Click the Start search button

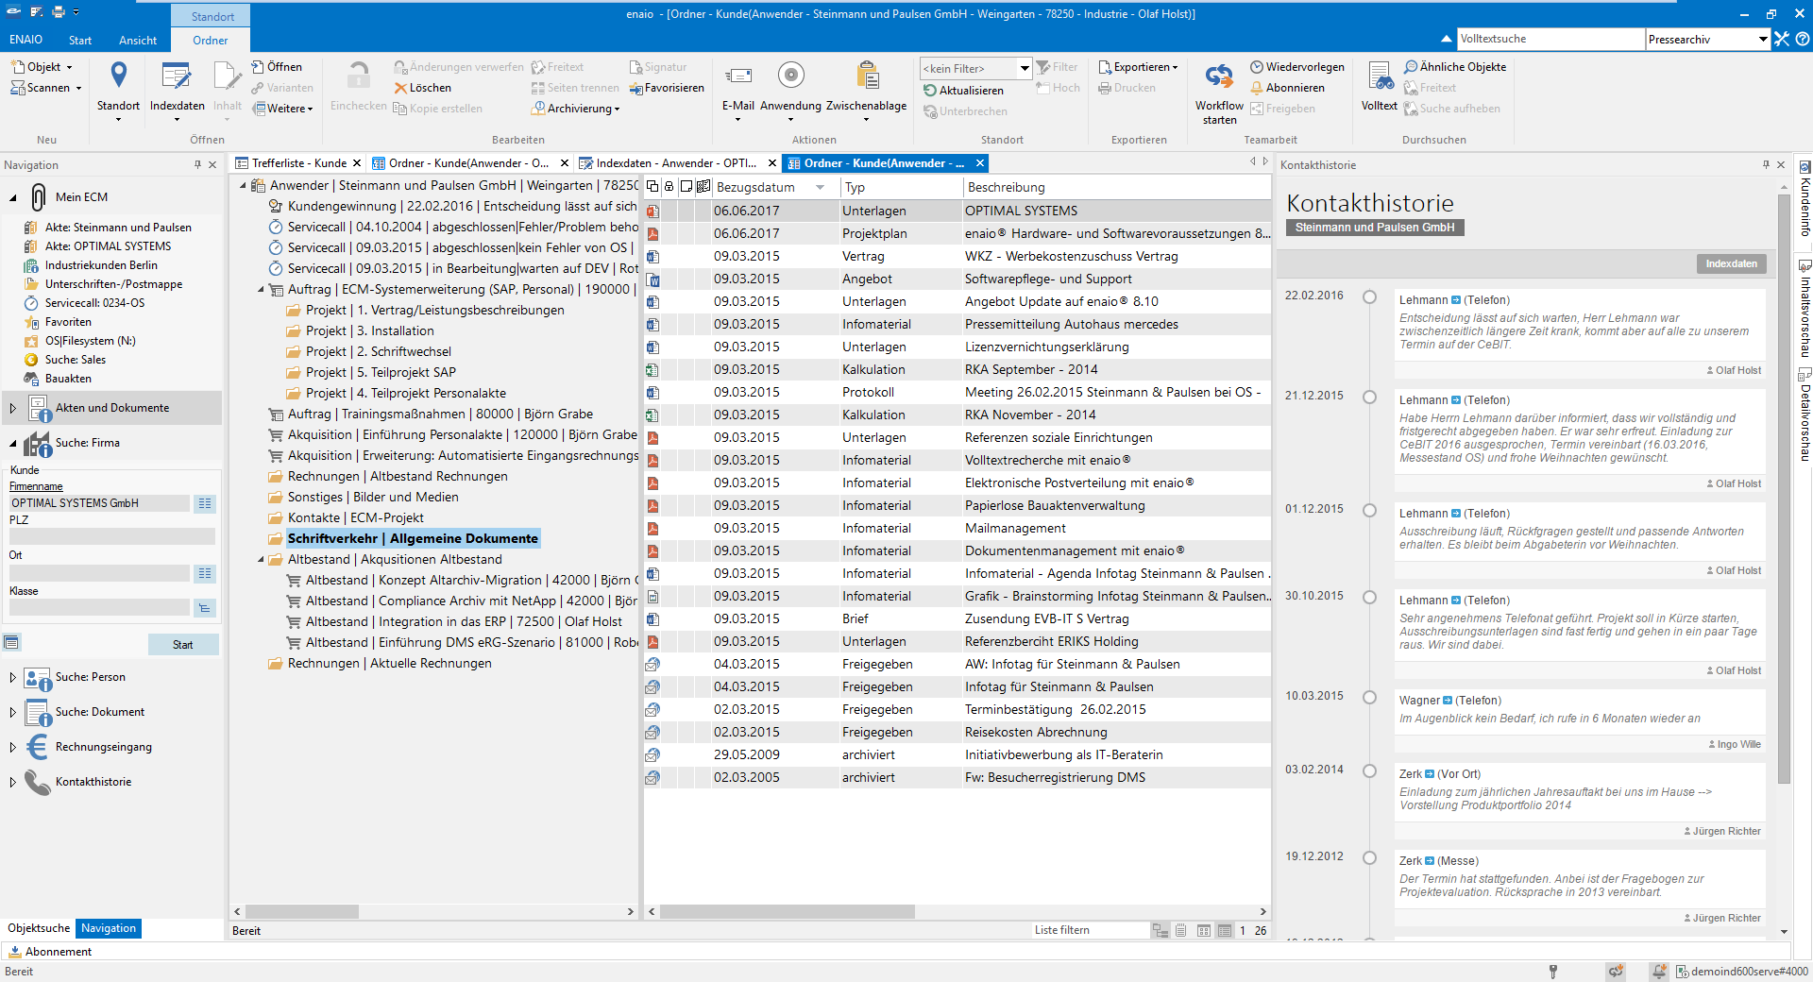[x=183, y=645]
